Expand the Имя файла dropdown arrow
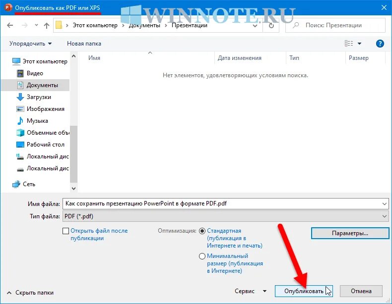This screenshot has height=304, width=392. click(x=385, y=204)
